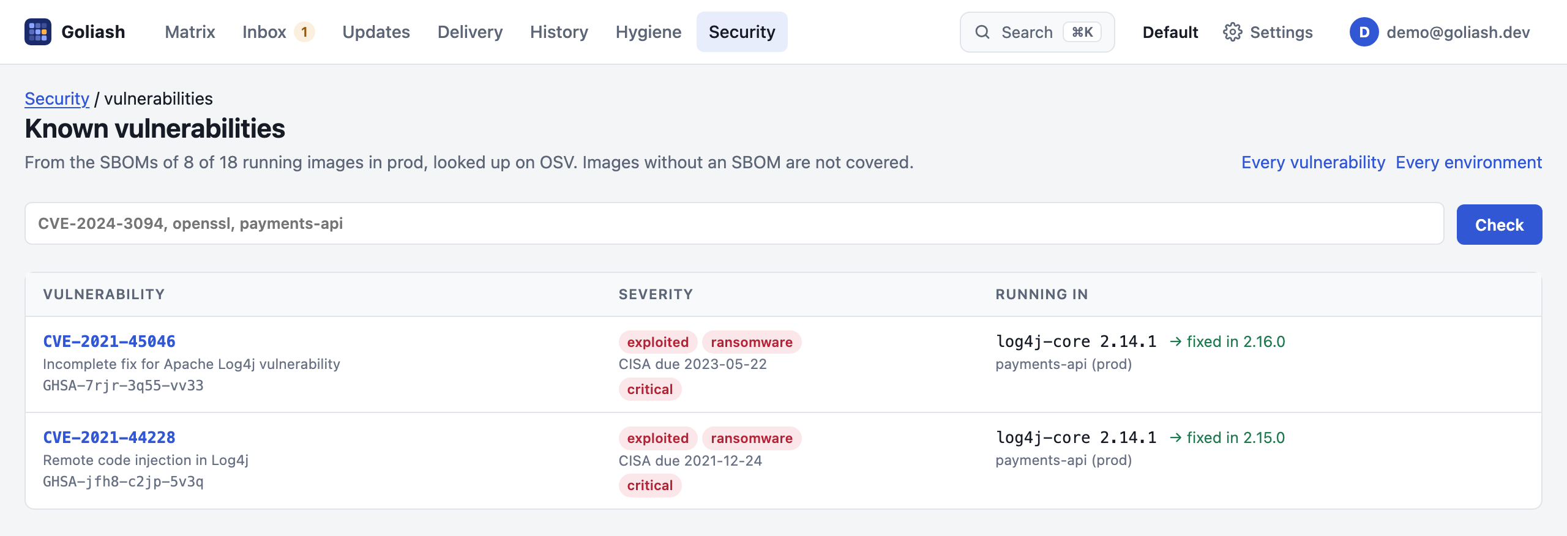
Task: Click the Every environment link
Action: click(1468, 162)
